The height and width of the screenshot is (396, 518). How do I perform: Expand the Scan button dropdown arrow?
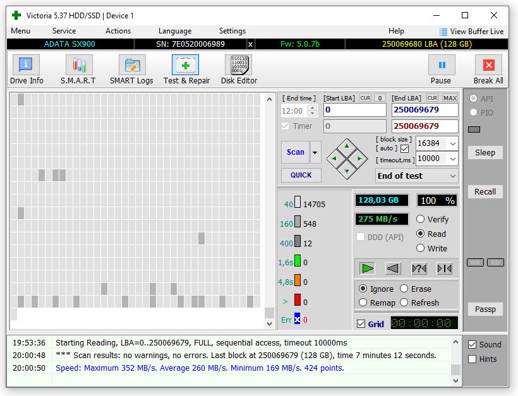(x=315, y=152)
